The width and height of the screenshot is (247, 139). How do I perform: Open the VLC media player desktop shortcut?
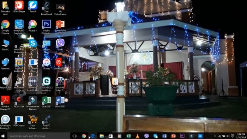coord(32,65)
